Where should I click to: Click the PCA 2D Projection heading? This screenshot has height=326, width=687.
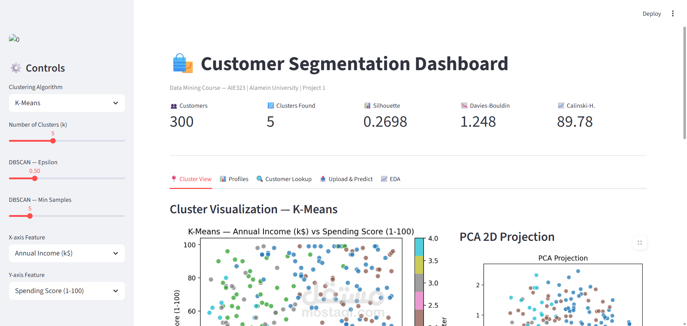pyautogui.click(x=507, y=237)
